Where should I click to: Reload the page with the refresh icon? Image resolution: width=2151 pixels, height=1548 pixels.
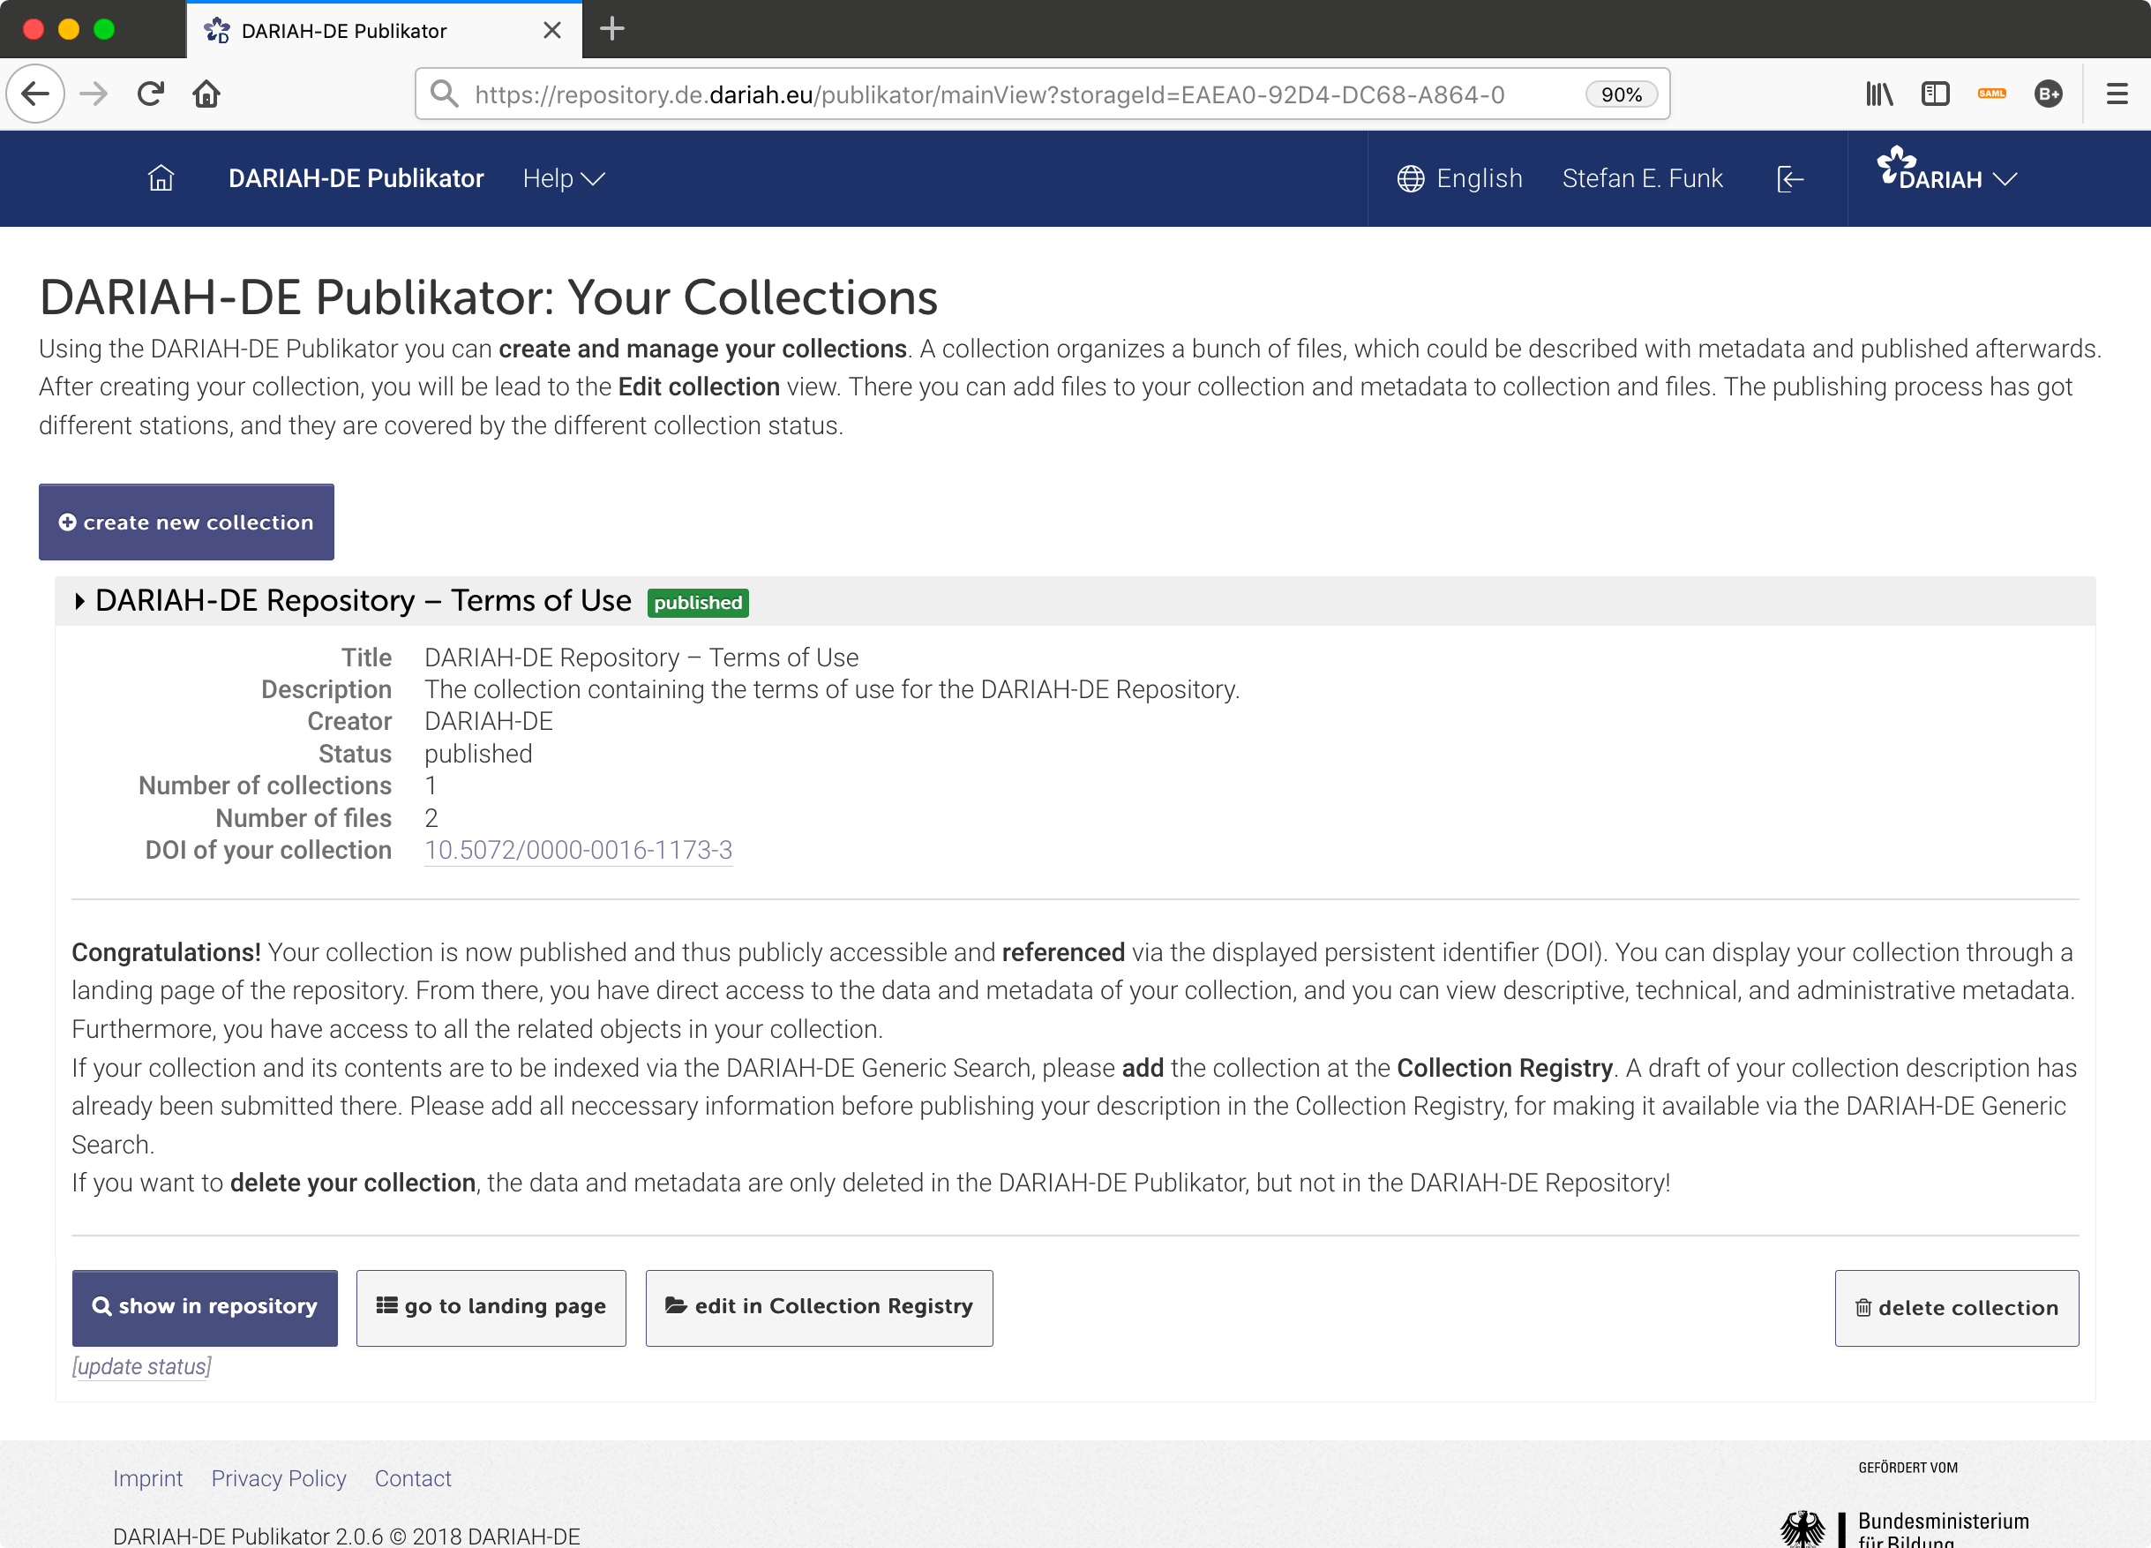pos(150,93)
